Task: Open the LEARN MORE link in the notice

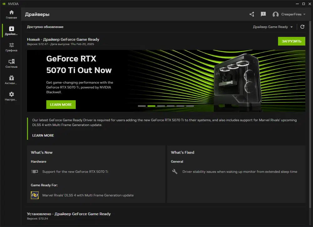Action: 43,135
